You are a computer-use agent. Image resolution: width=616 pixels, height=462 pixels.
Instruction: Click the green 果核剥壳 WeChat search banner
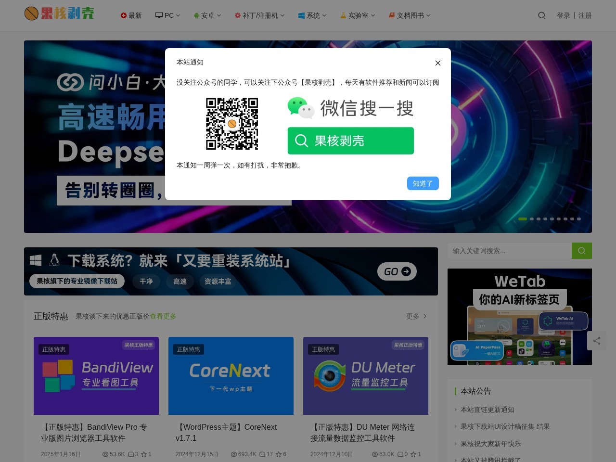(x=351, y=141)
